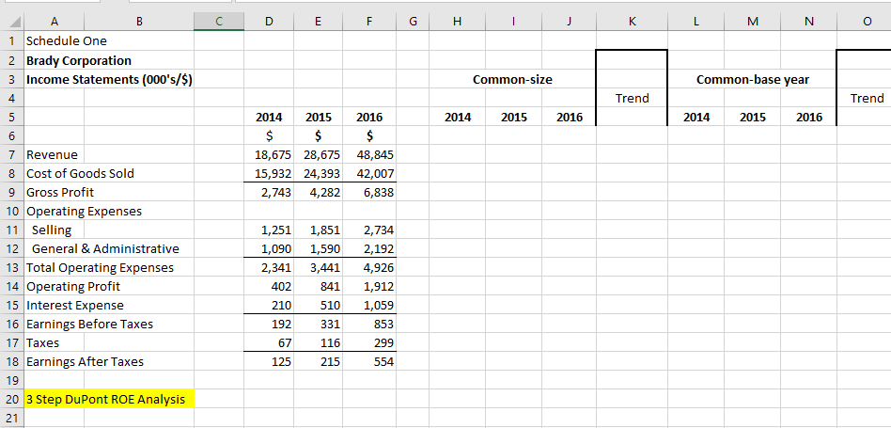Select row 20 header

pyautogui.click(x=12, y=400)
